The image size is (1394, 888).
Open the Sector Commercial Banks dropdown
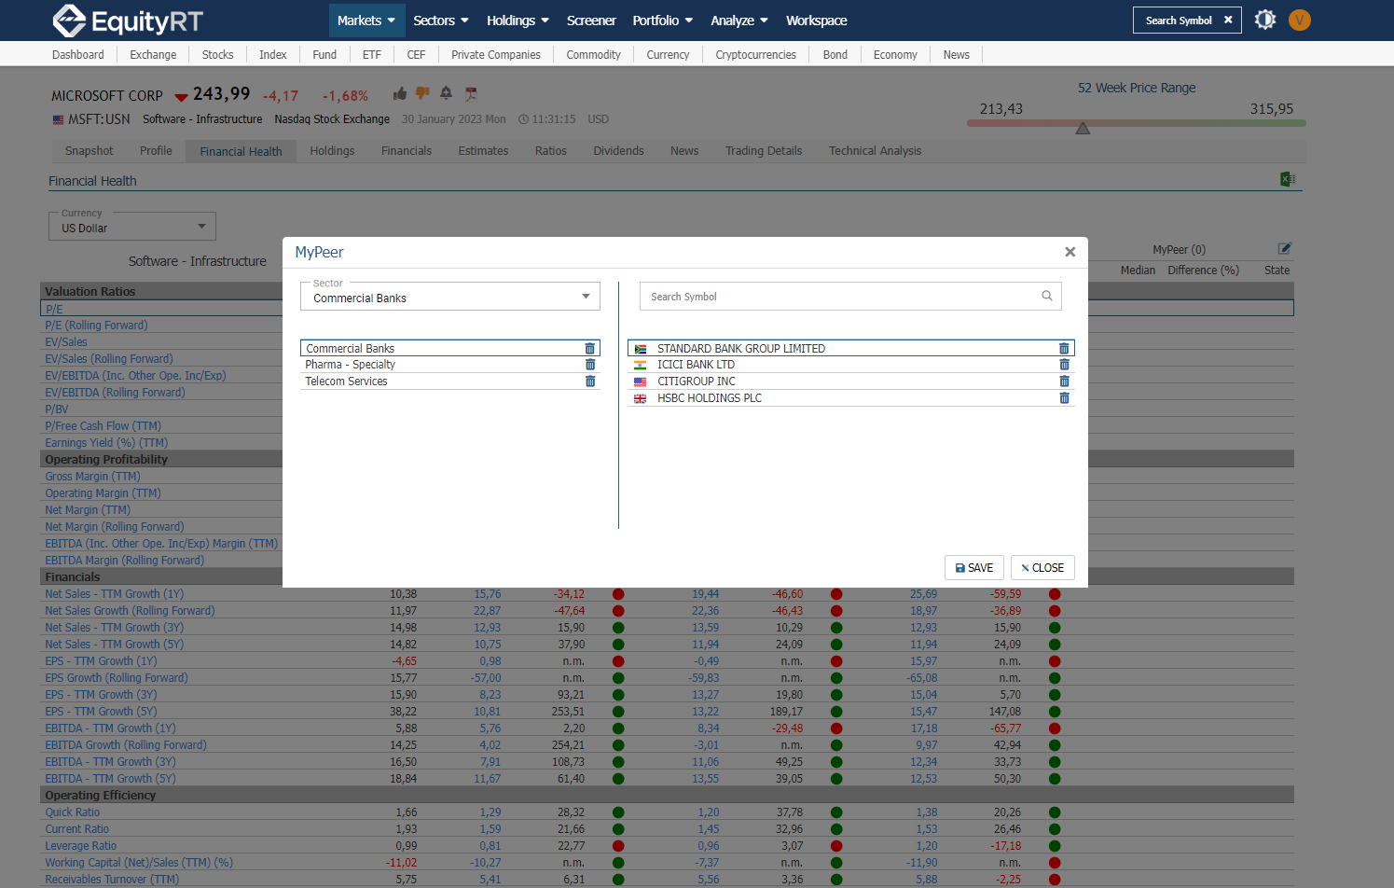pyautogui.click(x=449, y=297)
